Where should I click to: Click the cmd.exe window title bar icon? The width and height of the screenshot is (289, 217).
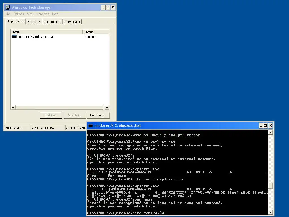(x=90, y=126)
